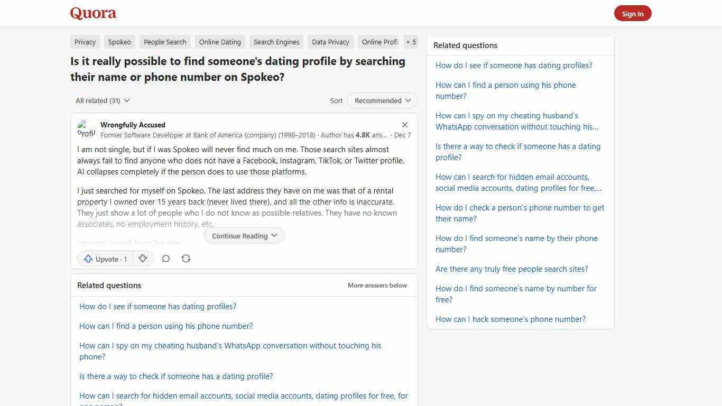
Task: Click the Sign In button
Action: point(633,13)
